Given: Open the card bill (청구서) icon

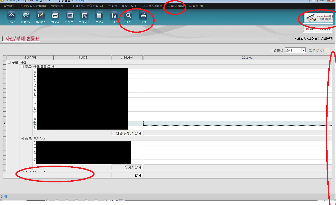Looking at the screenshot, I should coord(55,16).
